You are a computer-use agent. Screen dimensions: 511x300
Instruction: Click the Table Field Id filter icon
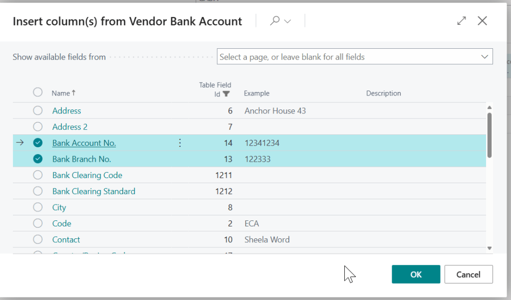pos(226,94)
